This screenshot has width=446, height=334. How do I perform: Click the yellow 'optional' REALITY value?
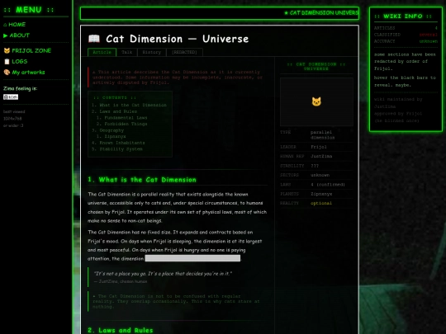(x=321, y=204)
